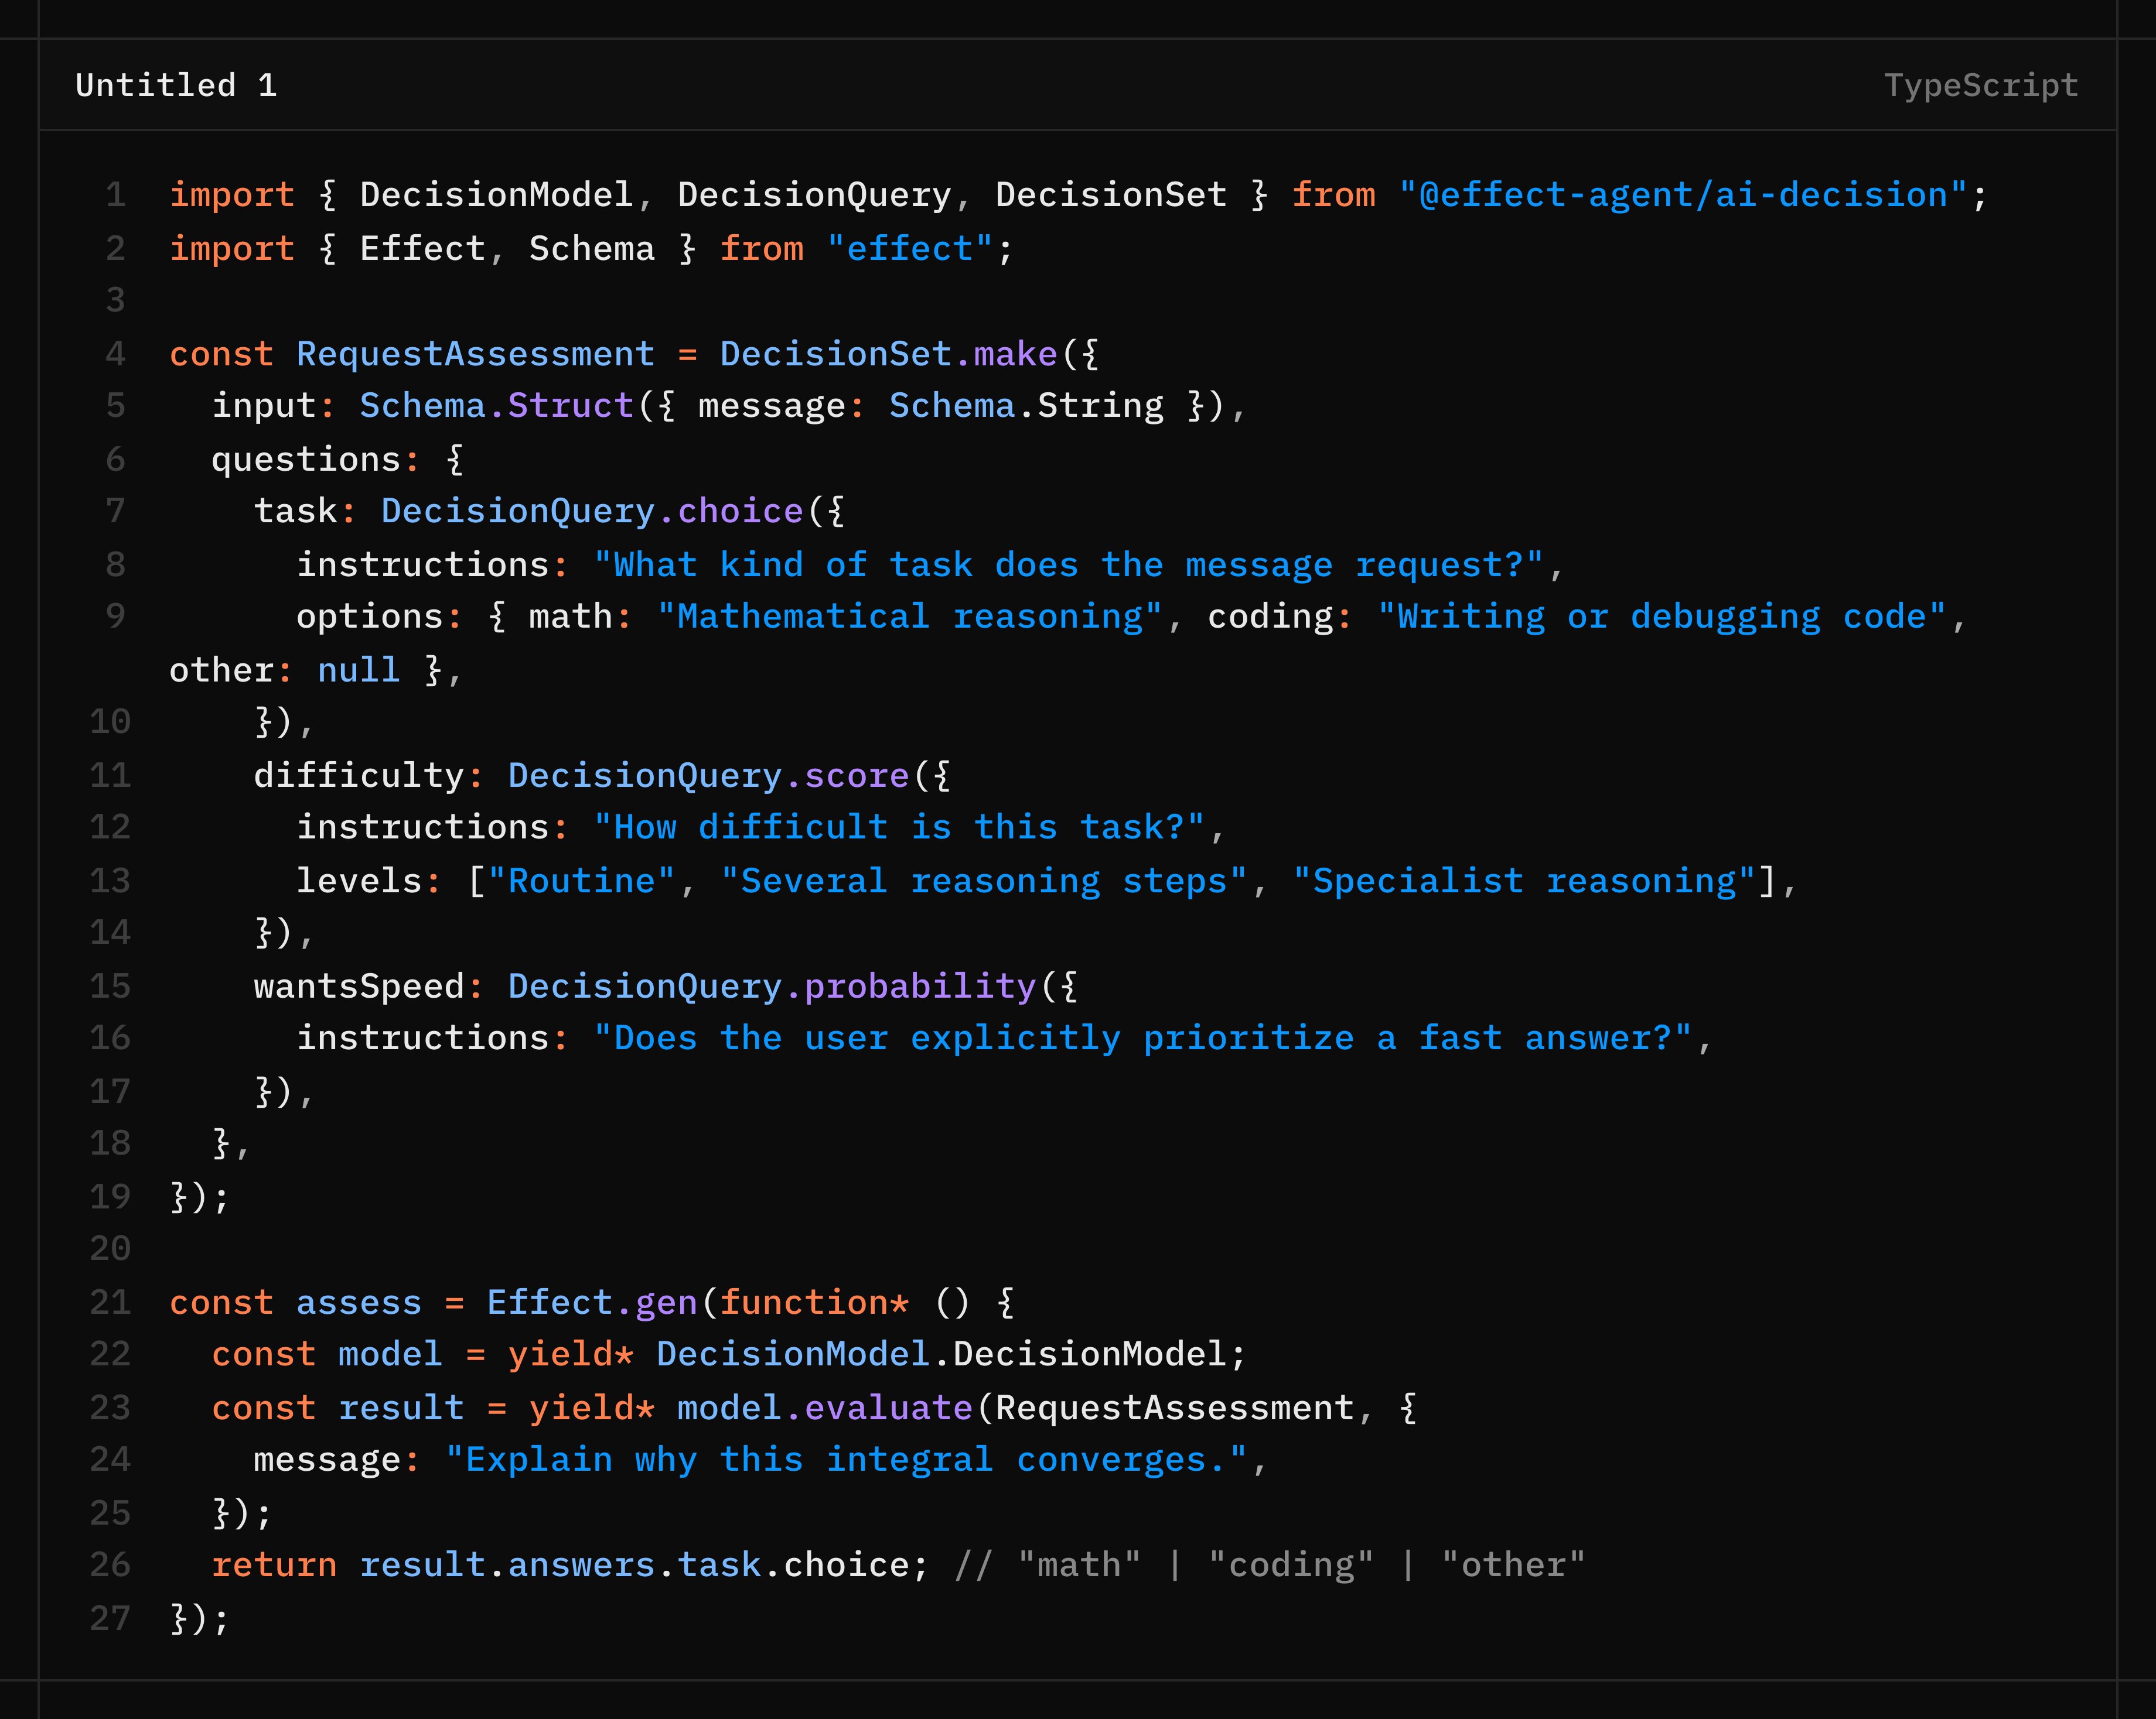This screenshot has height=1719, width=2156.
Task: Click the "How difficult is this task?" string
Action: click(899, 827)
